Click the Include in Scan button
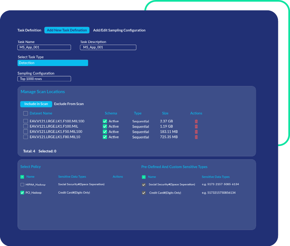The width and height of the screenshot is (290, 246). coord(36,104)
